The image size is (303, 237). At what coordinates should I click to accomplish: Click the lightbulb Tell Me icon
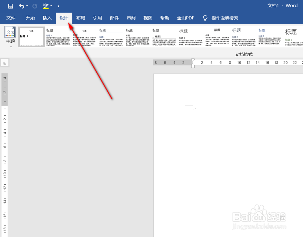[x=205, y=18]
